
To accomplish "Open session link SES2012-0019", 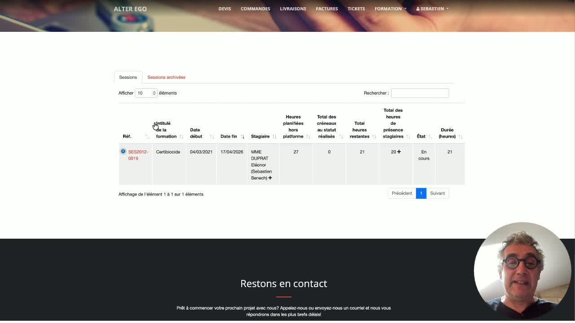I will [138, 155].
